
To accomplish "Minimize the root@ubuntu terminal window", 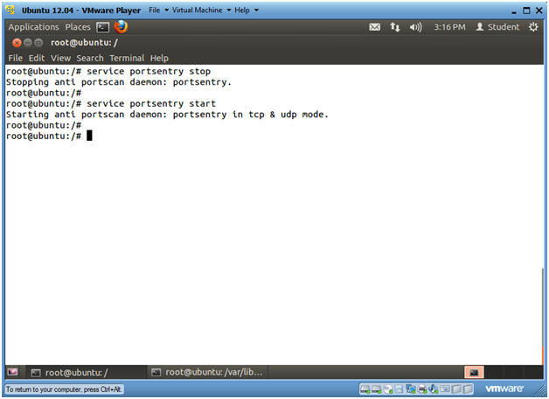I will point(28,43).
